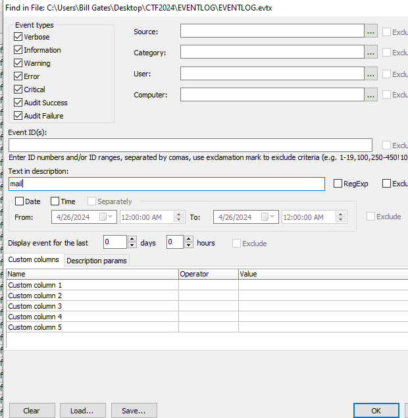Decrease the To time spinner
This screenshot has height=418, width=408.
(x=340, y=219)
